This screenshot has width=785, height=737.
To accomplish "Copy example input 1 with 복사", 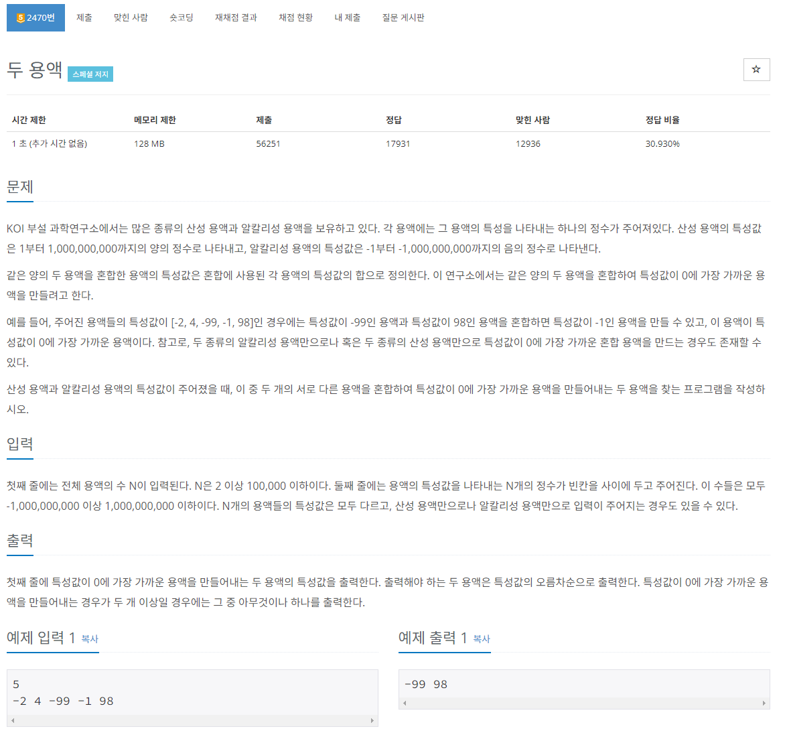I will coord(90,639).
